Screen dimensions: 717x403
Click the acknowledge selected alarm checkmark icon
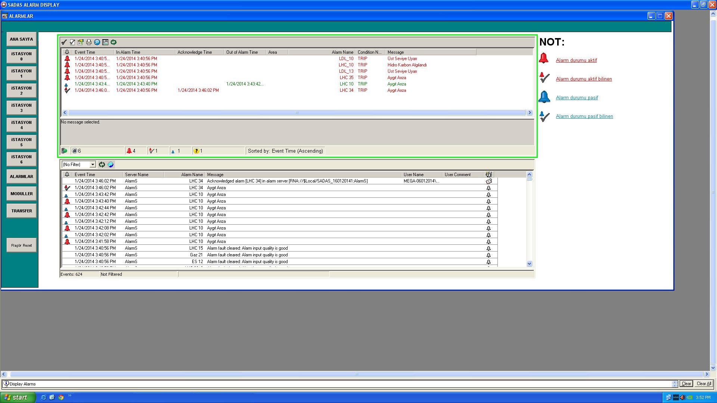[64, 42]
